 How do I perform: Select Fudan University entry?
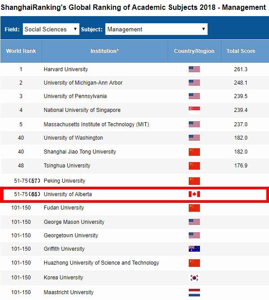(x=64, y=208)
